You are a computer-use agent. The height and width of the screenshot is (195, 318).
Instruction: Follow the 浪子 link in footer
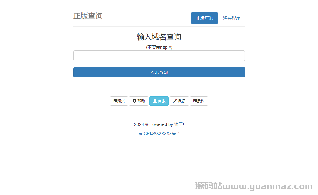tap(178, 124)
